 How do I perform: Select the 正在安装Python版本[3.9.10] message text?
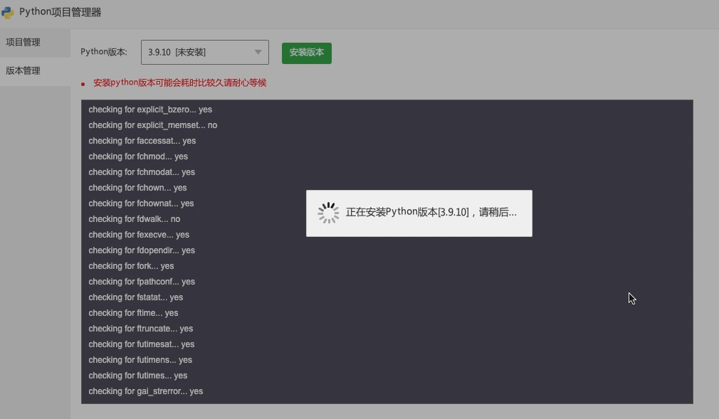coord(431,212)
